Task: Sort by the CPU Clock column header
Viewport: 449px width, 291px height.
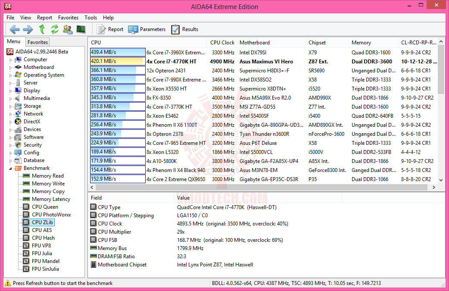Action: [222, 42]
